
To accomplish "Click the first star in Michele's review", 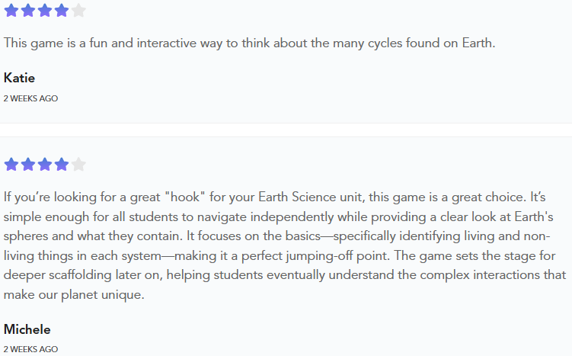I will (x=11, y=165).
